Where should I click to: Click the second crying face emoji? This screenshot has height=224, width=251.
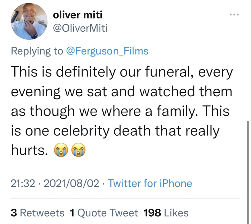click(x=78, y=151)
